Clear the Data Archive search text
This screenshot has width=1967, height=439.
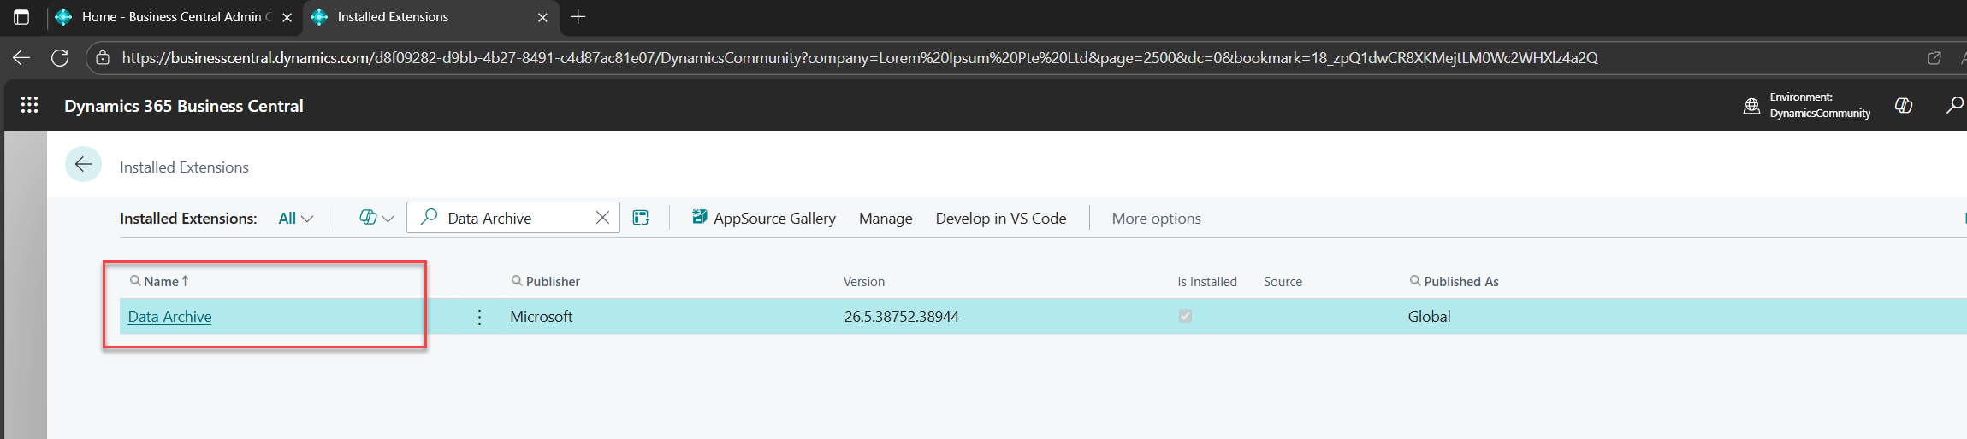click(x=602, y=218)
